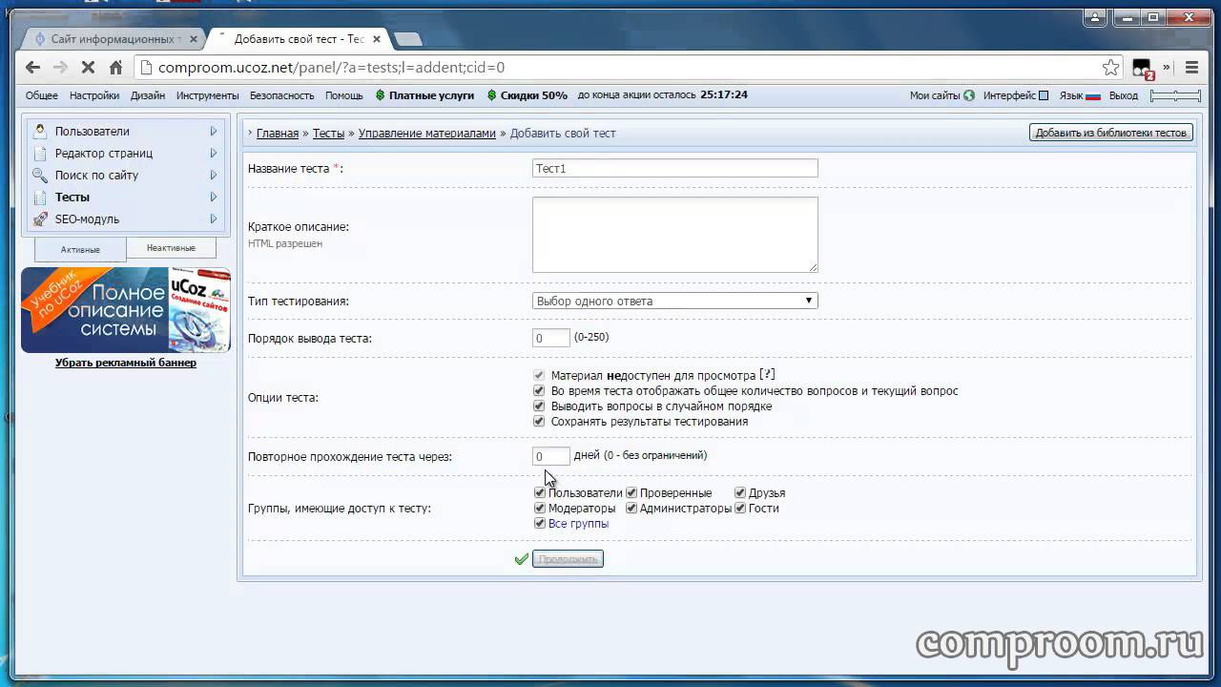1221x687 pixels.
Task: Open the Общее menu
Action: click(x=42, y=95)
